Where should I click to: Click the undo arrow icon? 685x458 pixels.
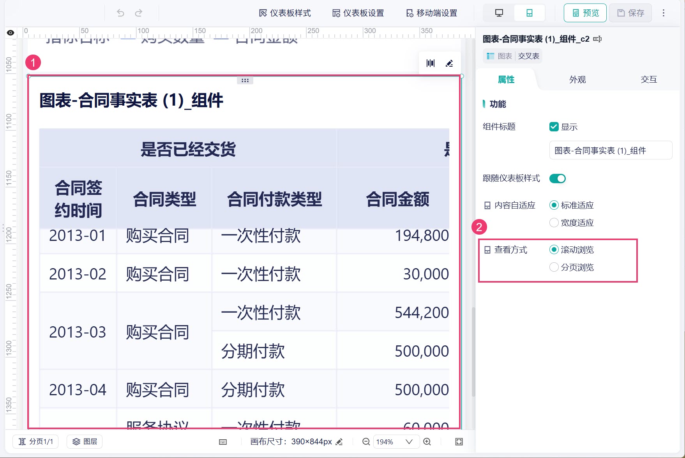[x=120, y=13]
